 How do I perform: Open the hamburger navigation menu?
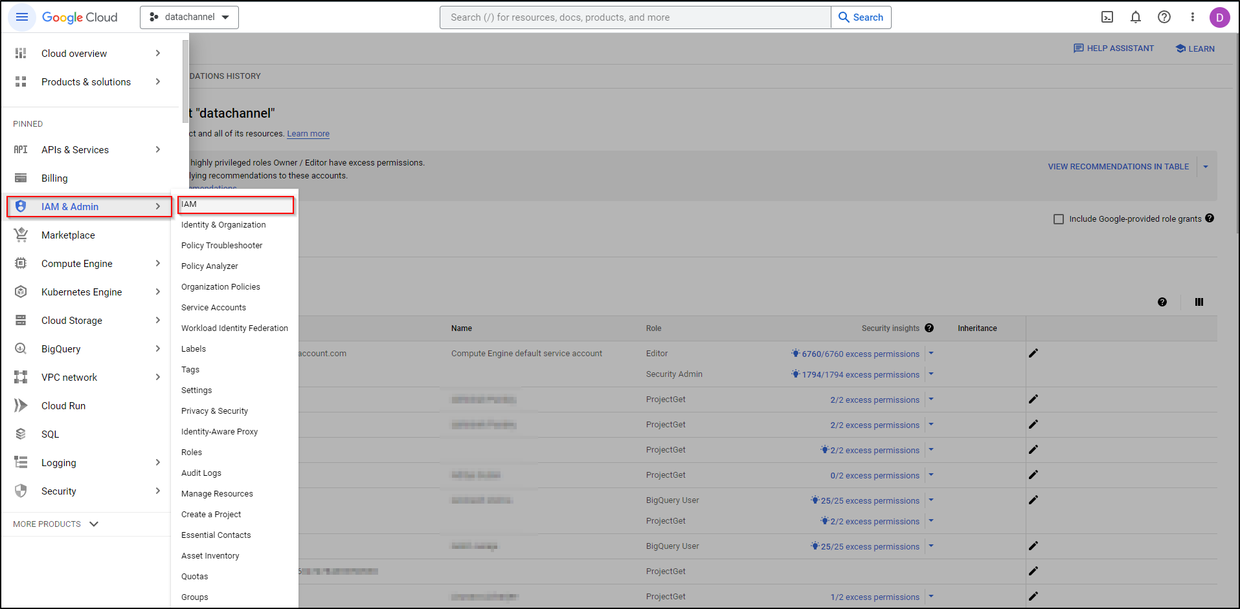click(21, 17)
